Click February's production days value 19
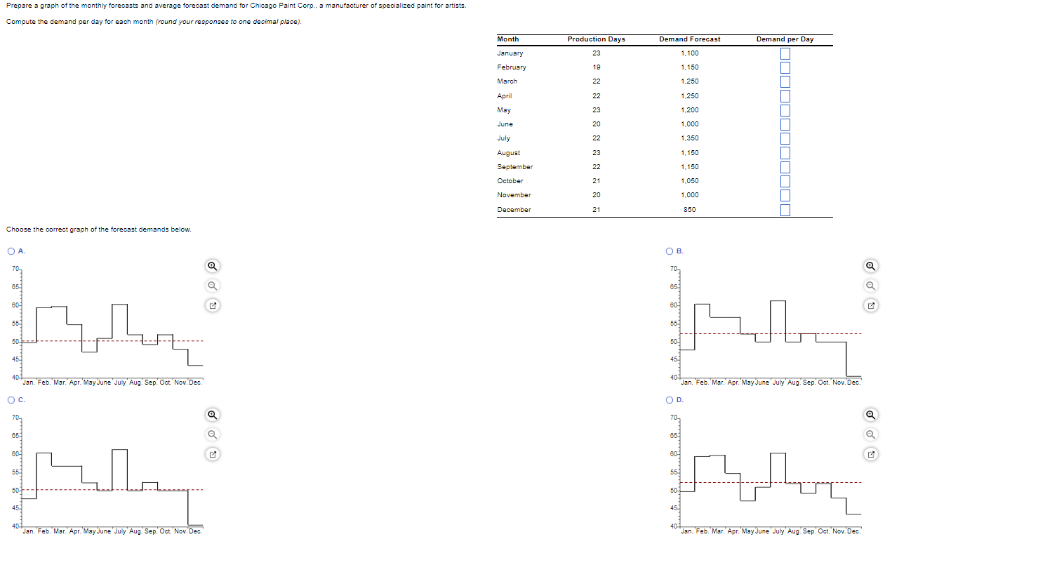The width and height of the screenshot is (1038, 565). (596, 67)
